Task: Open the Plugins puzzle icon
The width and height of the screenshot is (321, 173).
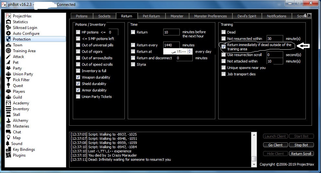Action: (8, 155)
